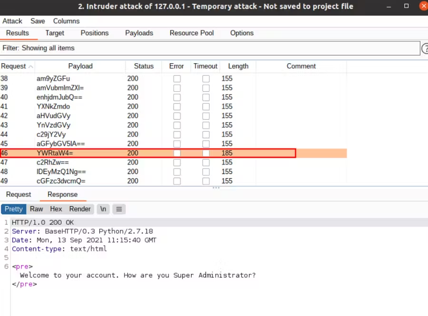The image size is (428, 316).
Task: Click the Server header line
Action: pos(82,231)
